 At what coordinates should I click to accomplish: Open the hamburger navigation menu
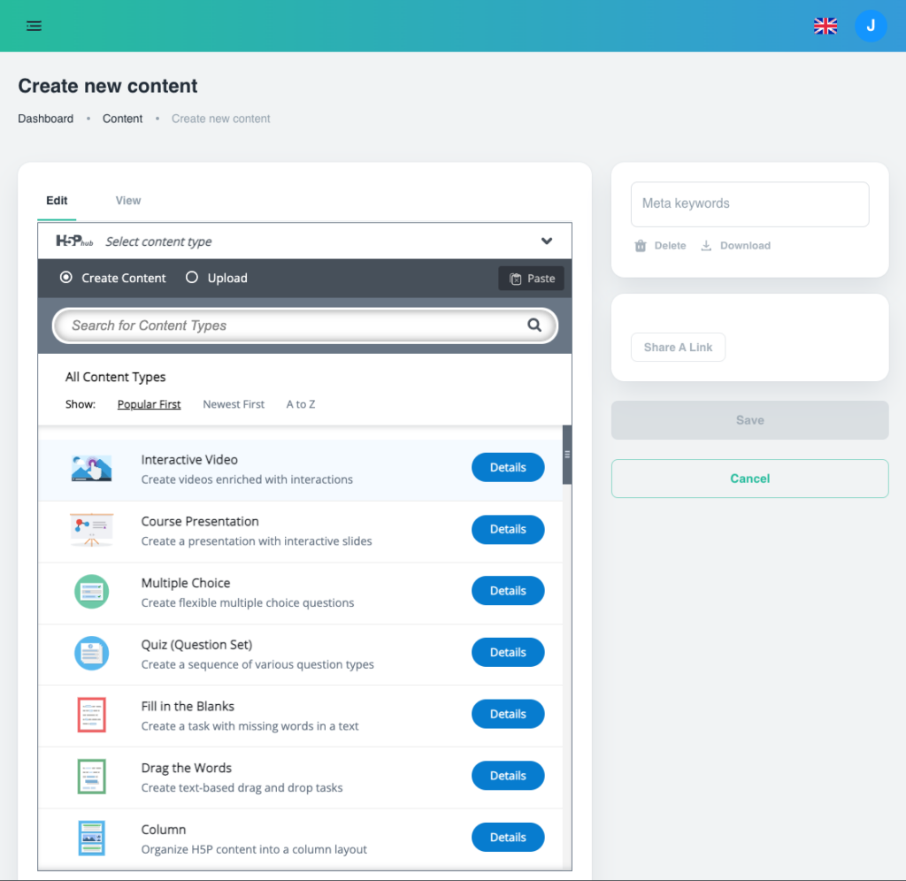[34, 26]
